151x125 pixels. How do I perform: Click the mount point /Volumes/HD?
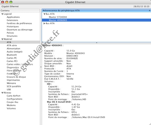pyautogui.click(x=79, y=99)
